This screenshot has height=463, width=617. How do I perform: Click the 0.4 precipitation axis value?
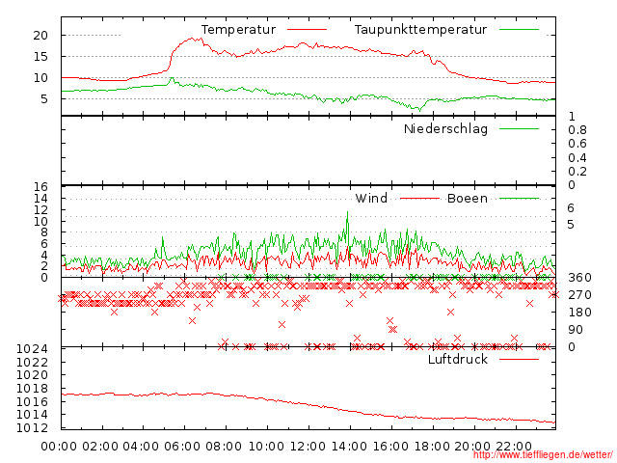pyautogui.click(x=577, y=158)
